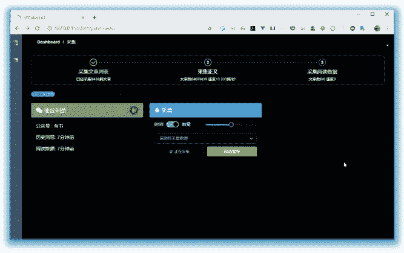
Task: Click the WeChat icon in the green card header
Action: coord(39,110)
